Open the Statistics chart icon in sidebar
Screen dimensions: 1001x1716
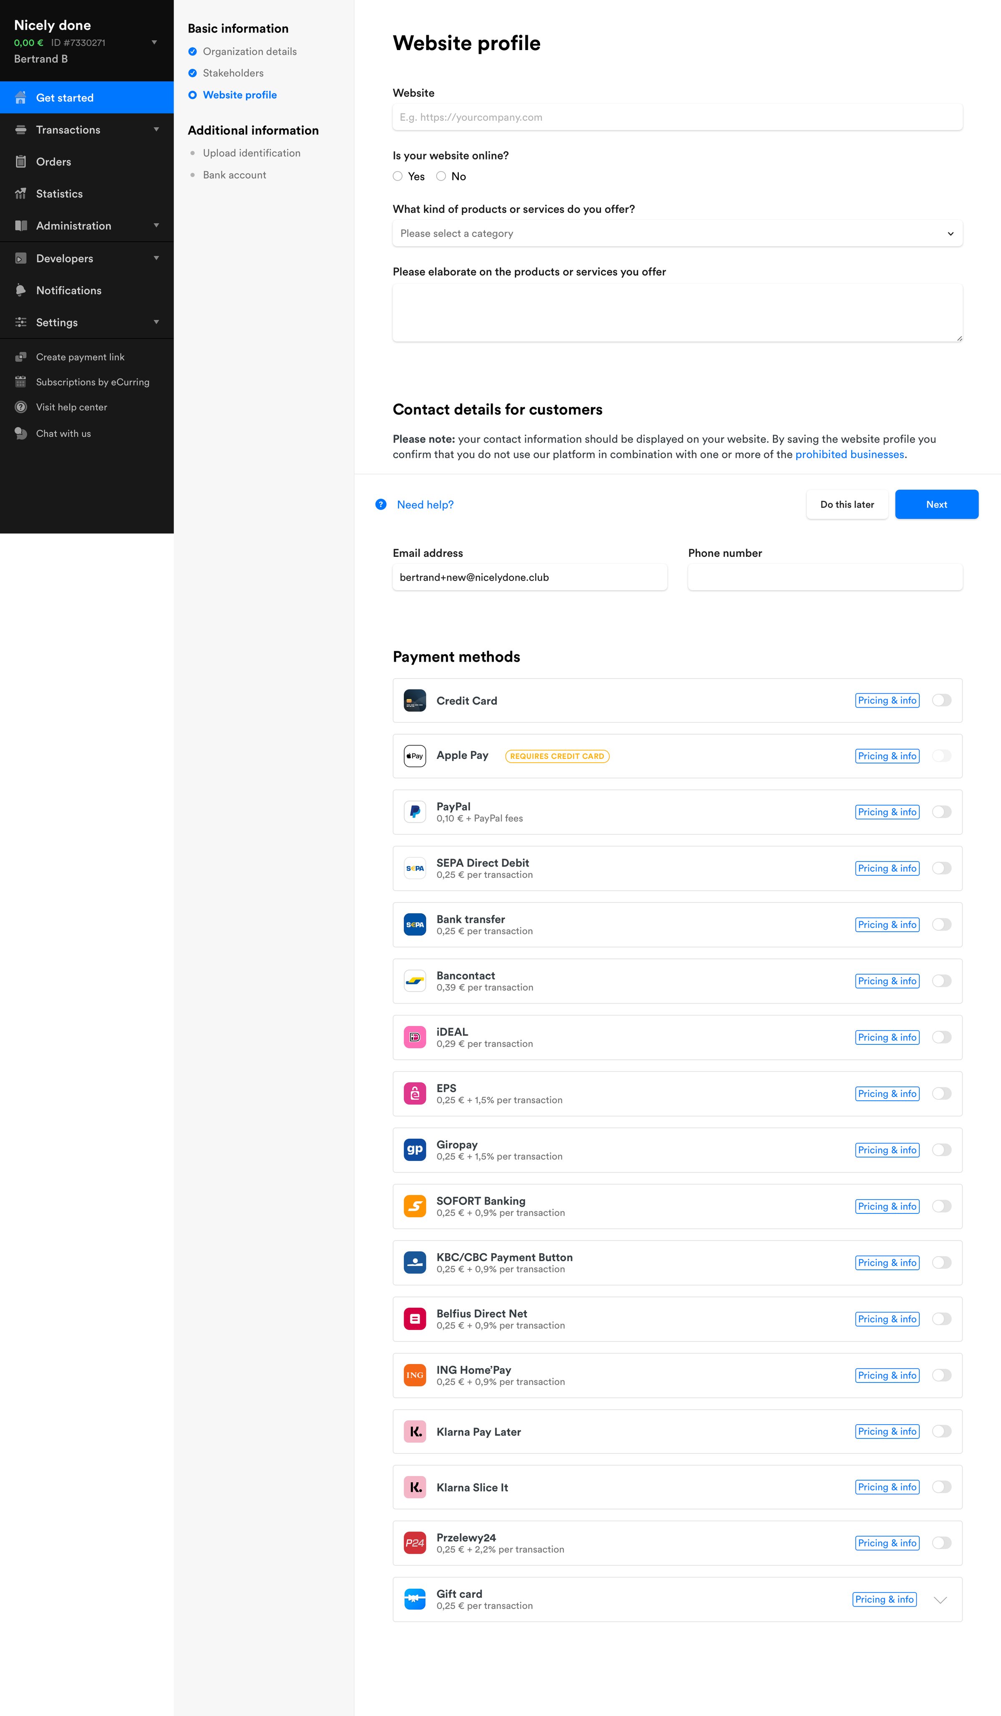(x=21, y=193)
